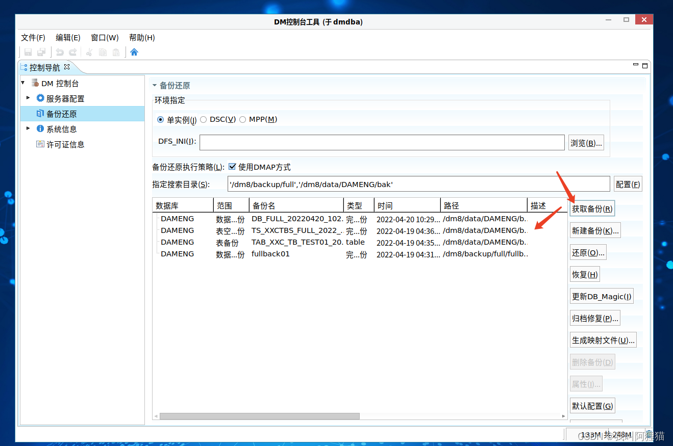Image resolution: width=673 pixels, height=446 pixels.
Task: Sort by the 描述 column header
Action: (546, 205)
